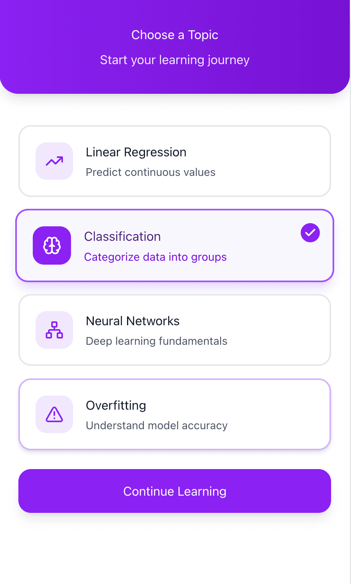Click the Linear Regression trending-up icon
This screenshot has width=351, height=584.
pos(54,161)
